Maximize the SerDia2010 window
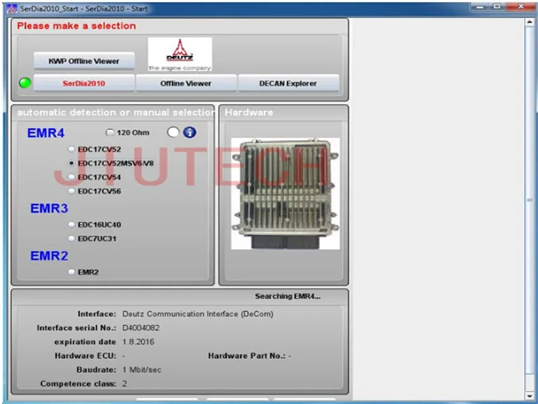This screenshot has height=404, width=538. 497,6
